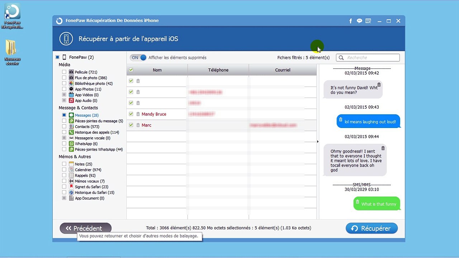This screenshot has width=459, height=258.
Task: Turn off the Afficher les éléments supprimés switch
Action: point(138,58)
